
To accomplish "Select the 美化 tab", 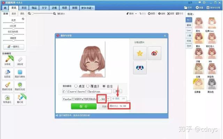I will [x=14, y=8].
